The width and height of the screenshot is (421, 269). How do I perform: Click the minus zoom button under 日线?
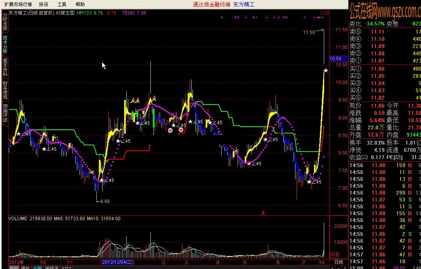[x=339, y=267]
